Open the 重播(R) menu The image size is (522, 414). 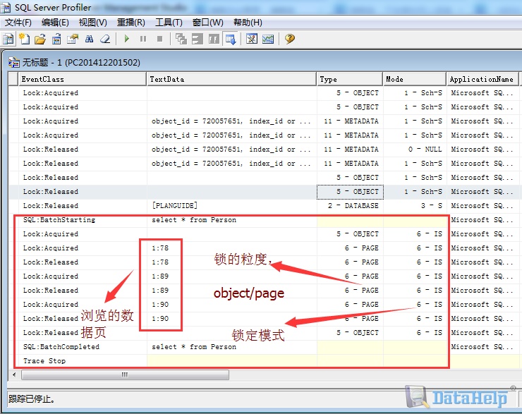pyautogui.click(x=130, y=23)
